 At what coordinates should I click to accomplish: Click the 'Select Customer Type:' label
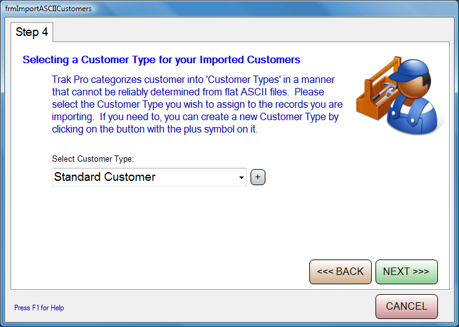93,159
